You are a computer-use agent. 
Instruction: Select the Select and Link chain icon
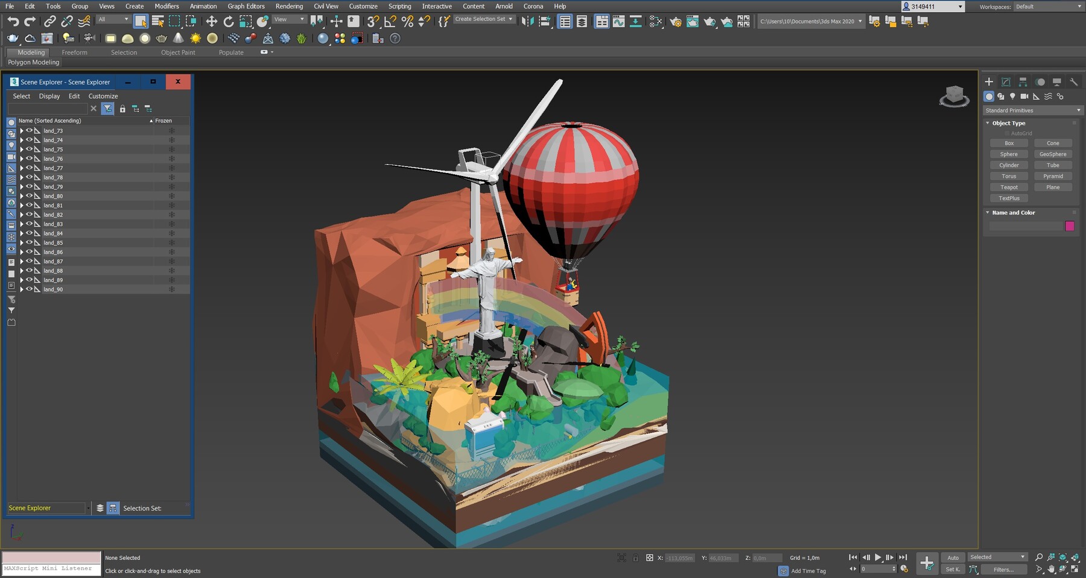click(x=50, y=22)
